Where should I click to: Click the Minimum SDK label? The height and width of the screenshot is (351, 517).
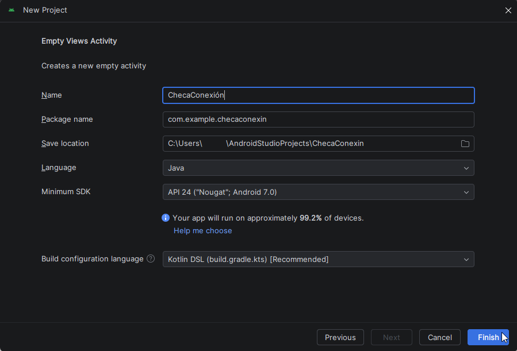(x=66, y=192)
